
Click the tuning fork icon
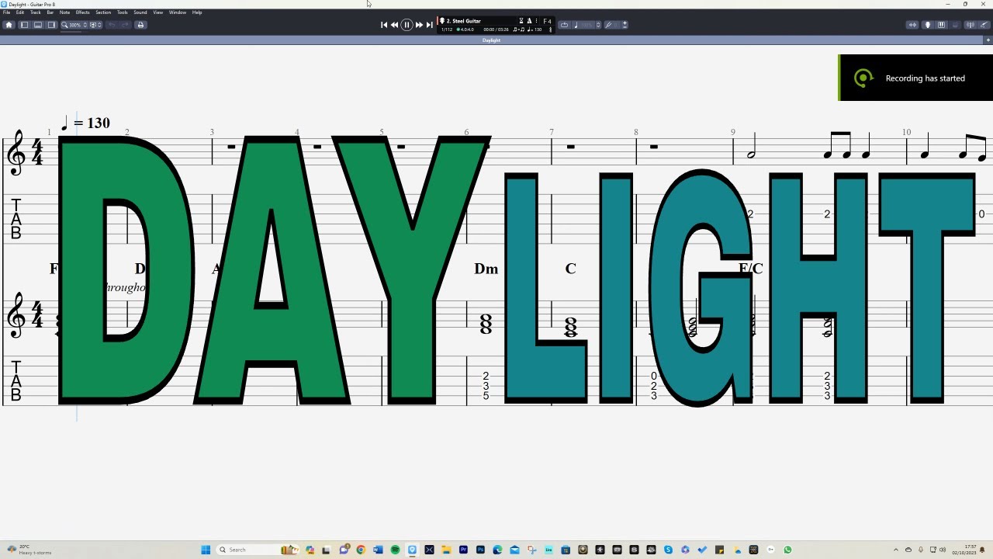coord(609,25)
